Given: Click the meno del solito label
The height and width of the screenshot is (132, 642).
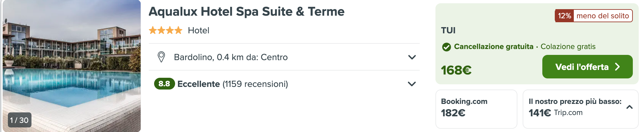Looking at the screenshot, I should click(603, 16).
